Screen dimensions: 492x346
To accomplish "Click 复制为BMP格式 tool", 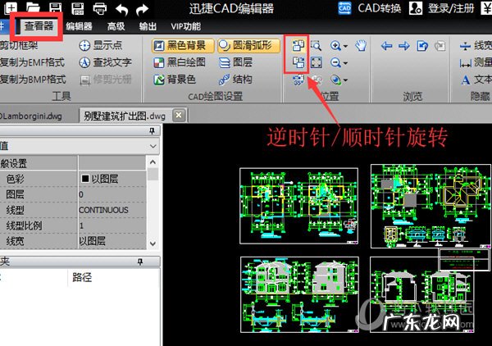I will pos(33,79).
